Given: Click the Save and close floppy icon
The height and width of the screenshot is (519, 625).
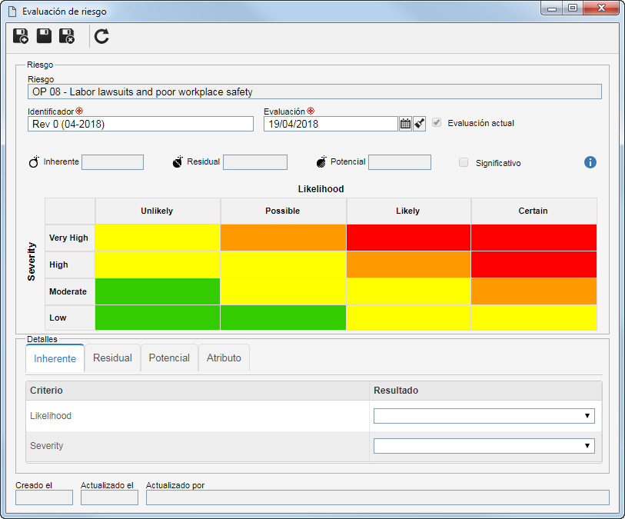Looking at the screenshot, I should click(67, 36).
